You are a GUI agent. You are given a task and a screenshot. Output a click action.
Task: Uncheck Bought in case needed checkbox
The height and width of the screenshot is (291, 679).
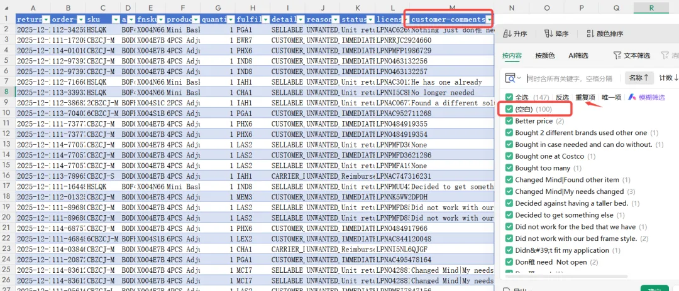pyautogui.click(x=509, y=144)
